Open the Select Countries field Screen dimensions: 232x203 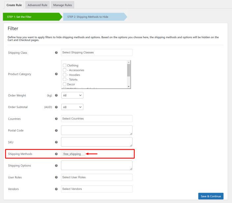click(97, 119)
